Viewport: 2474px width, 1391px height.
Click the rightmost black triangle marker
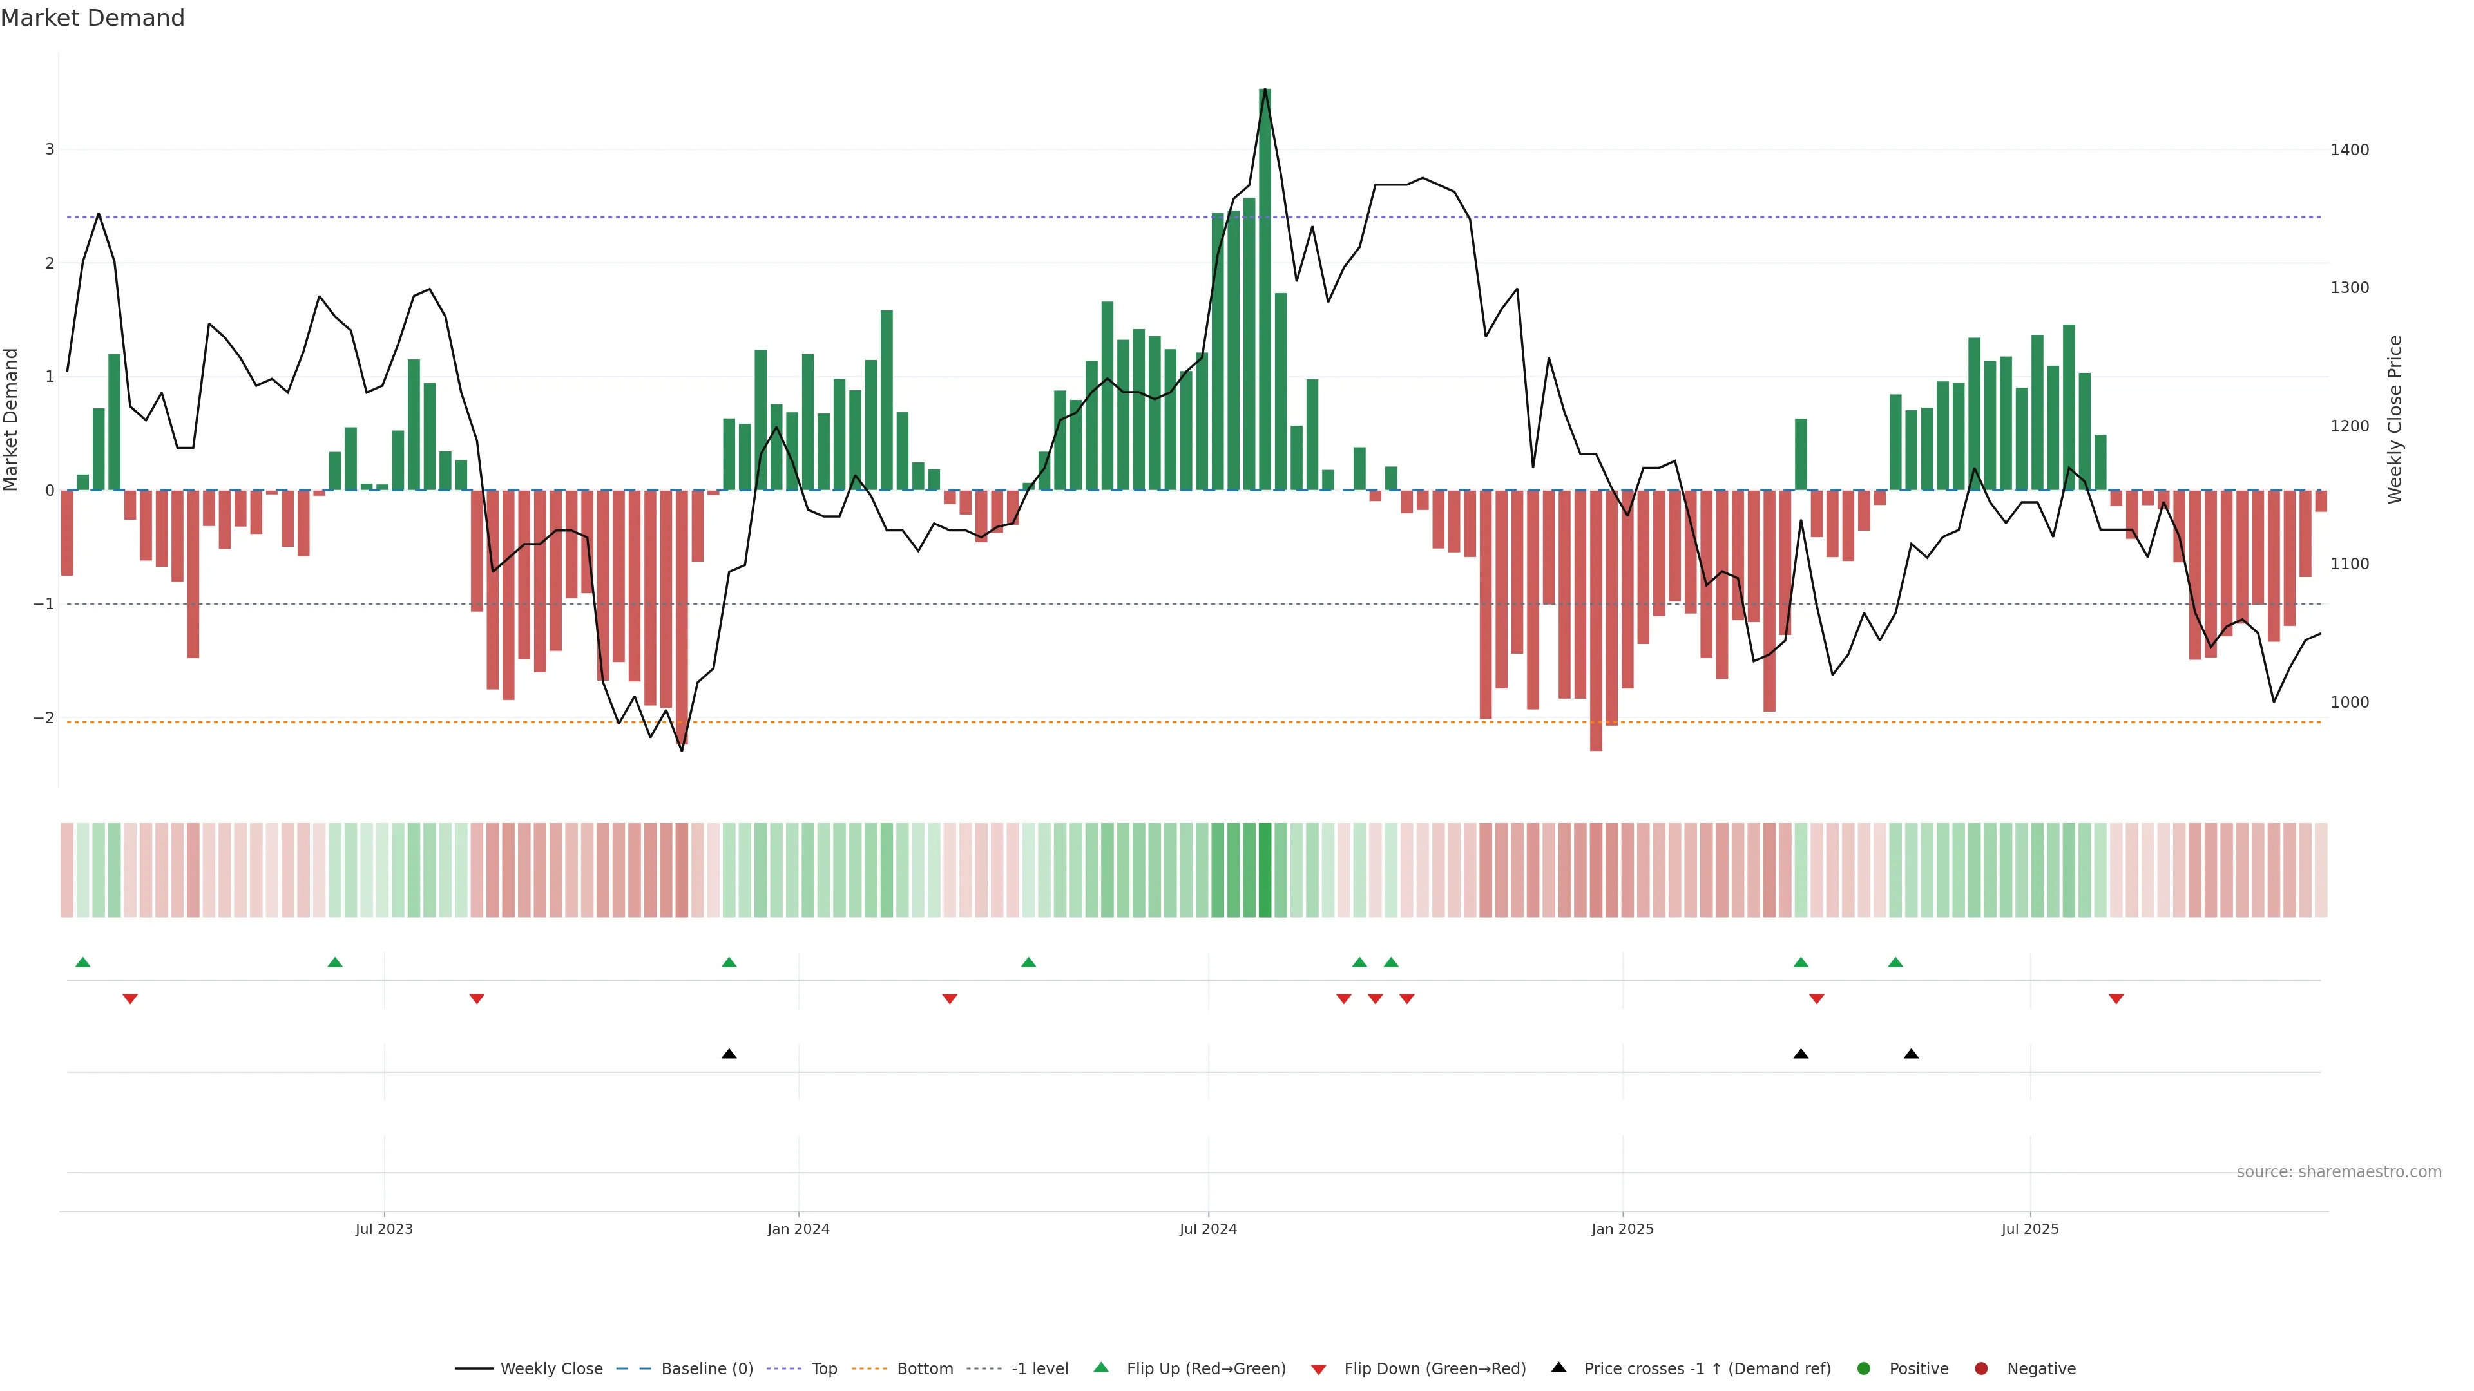tap(1911, 1054)
